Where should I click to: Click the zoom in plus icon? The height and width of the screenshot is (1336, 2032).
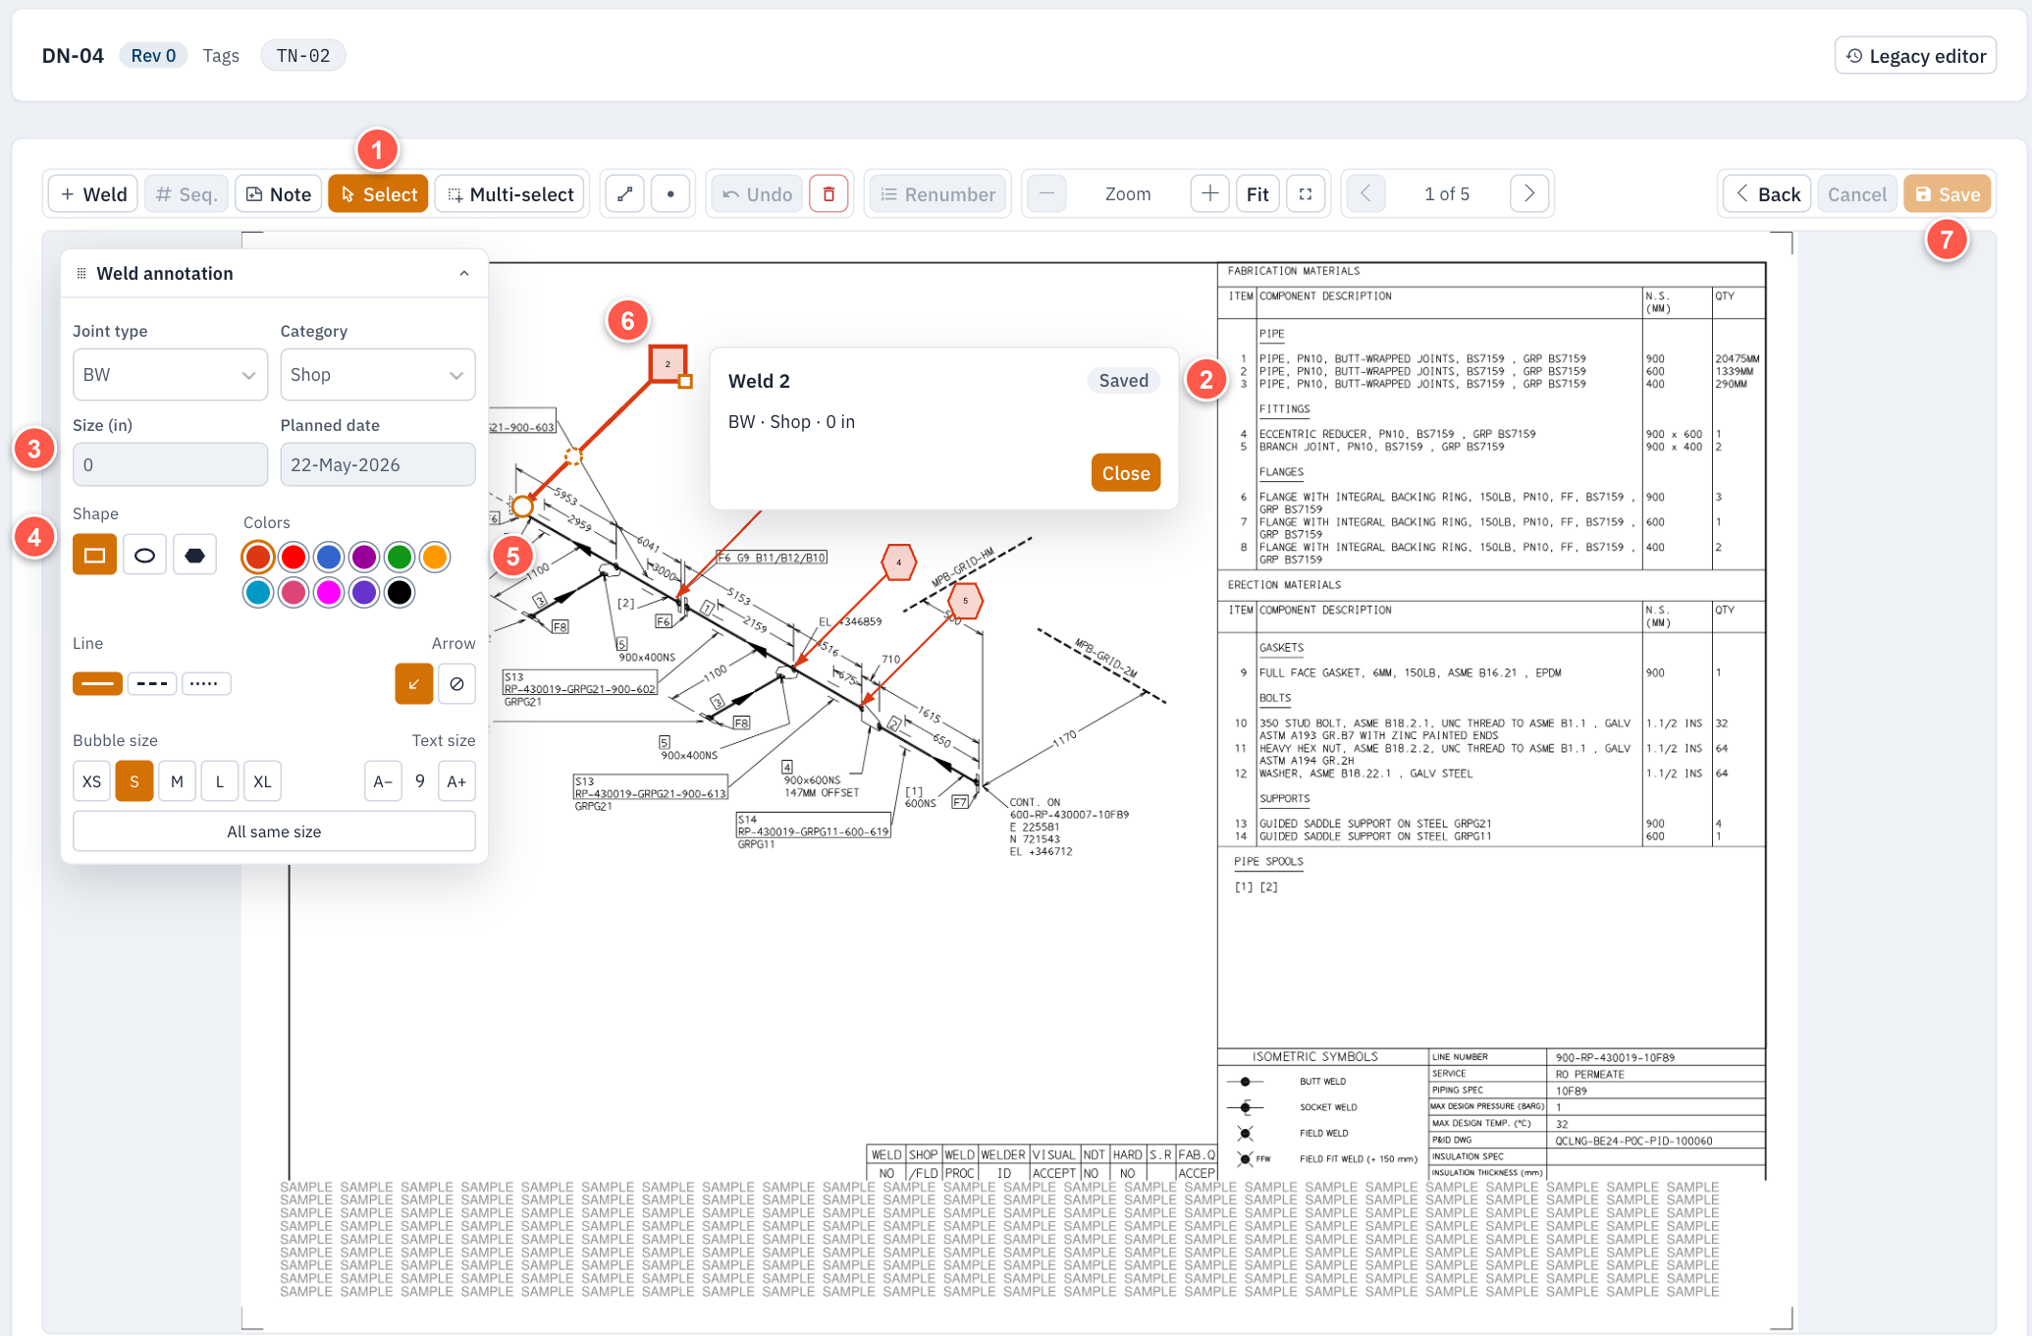1209,193
